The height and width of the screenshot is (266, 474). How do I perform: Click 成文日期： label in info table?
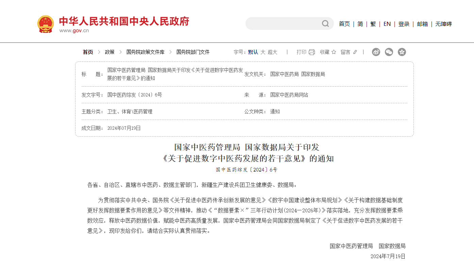click(92, 128)
